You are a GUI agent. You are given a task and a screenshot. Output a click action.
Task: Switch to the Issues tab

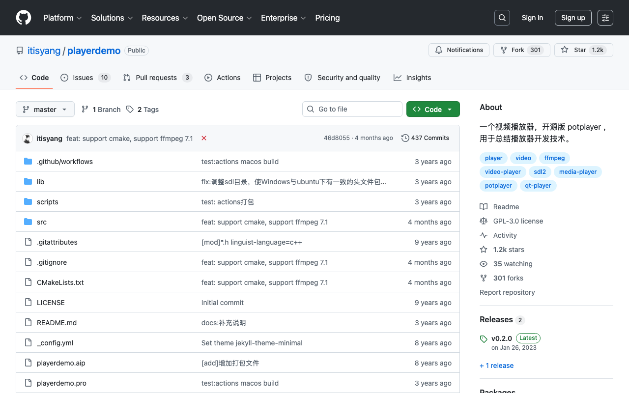pyautogui.click(x=86, y=78)
